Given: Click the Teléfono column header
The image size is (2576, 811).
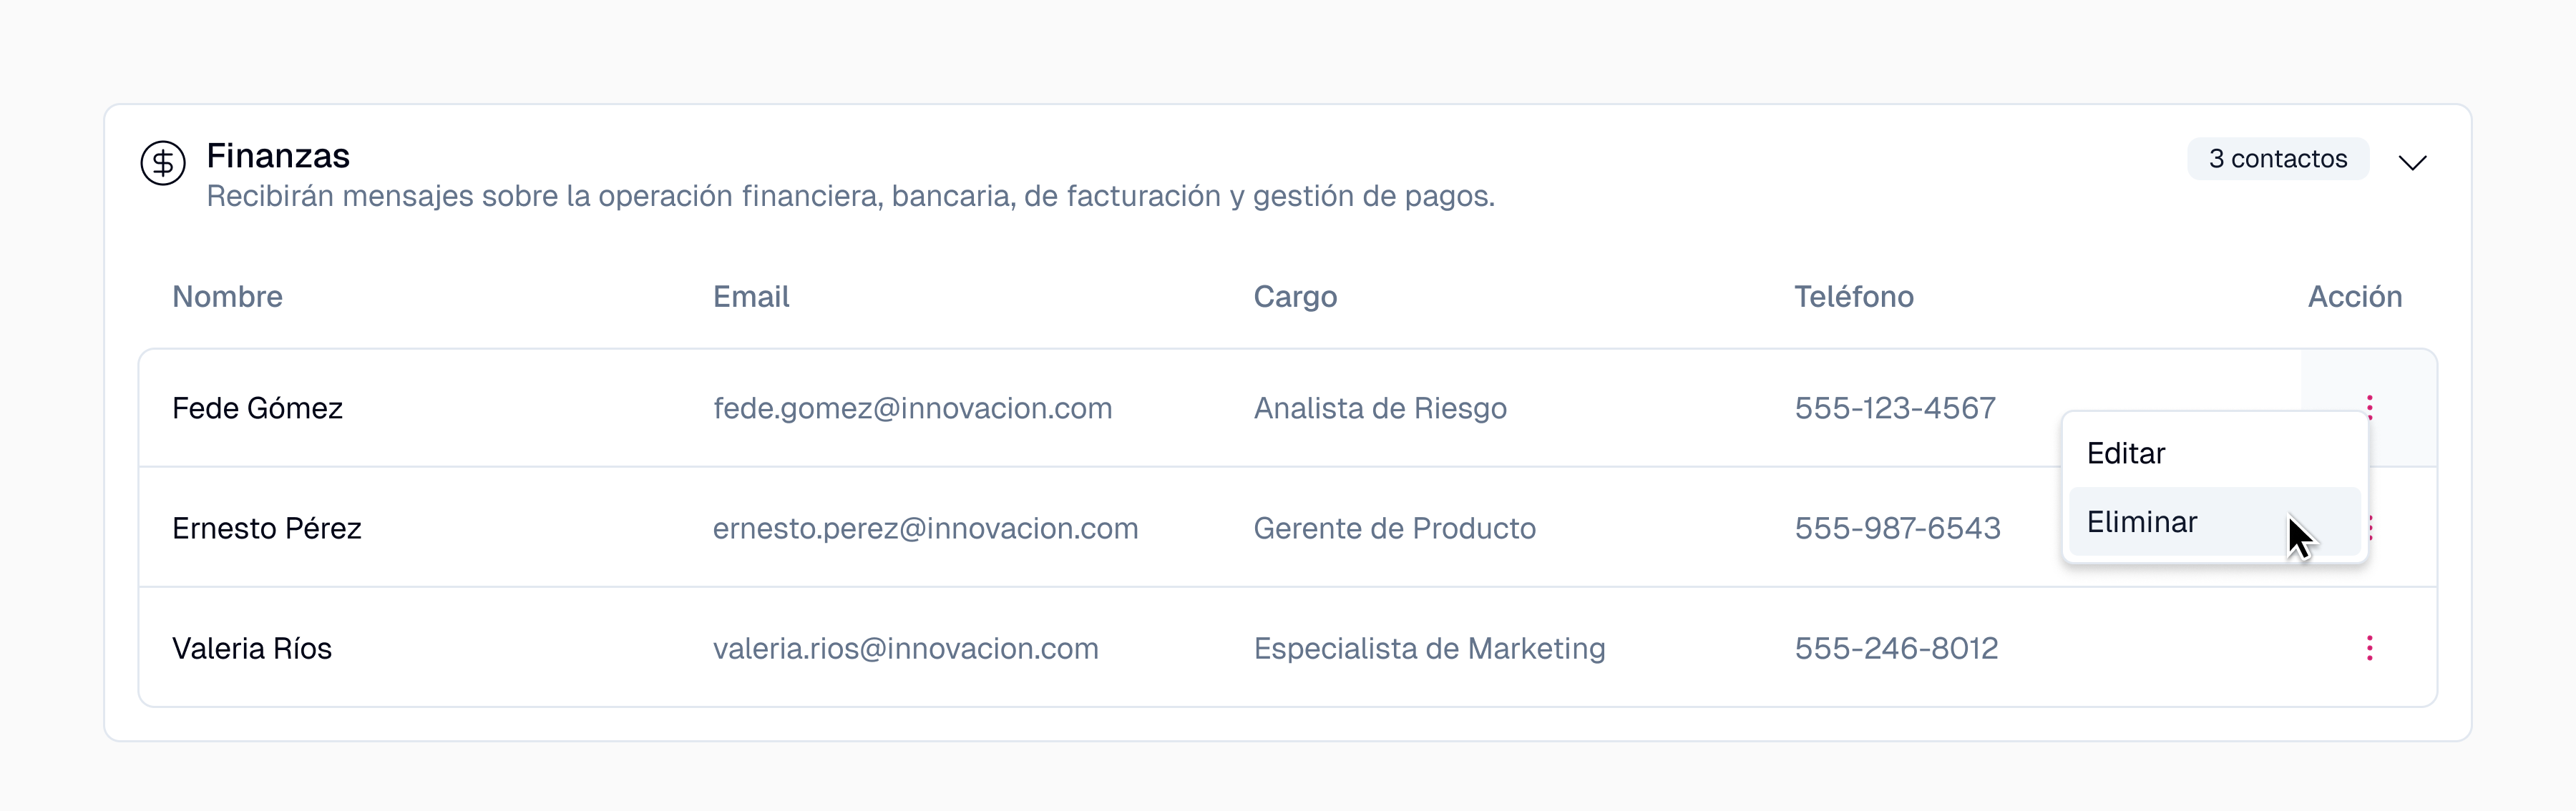Looking at the screenshot, I should click(x=1853, y=297).
